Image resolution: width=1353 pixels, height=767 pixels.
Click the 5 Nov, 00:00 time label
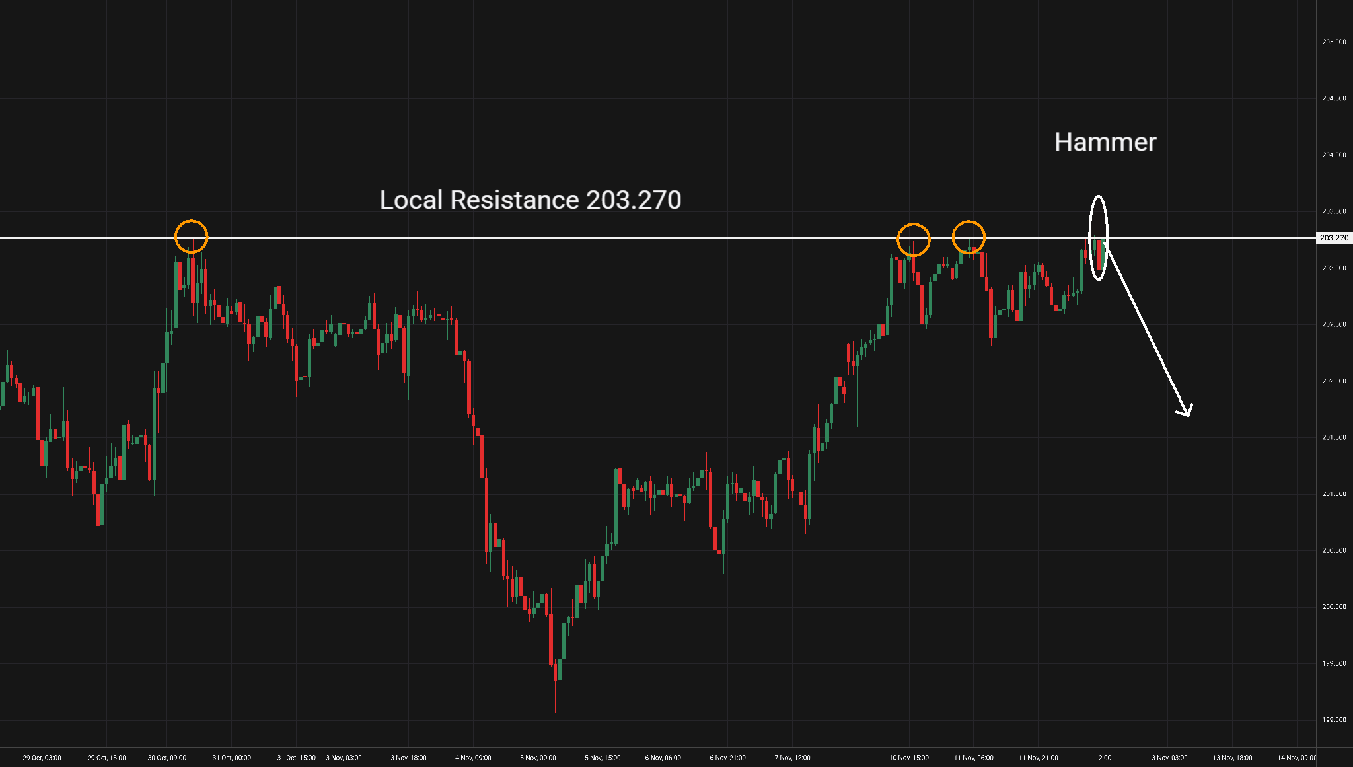pos(538,758)
